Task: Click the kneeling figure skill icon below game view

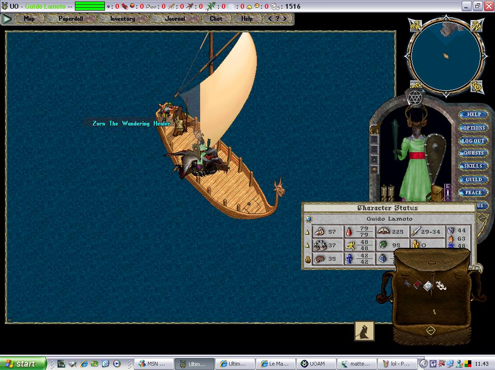Action: (364, 331)
